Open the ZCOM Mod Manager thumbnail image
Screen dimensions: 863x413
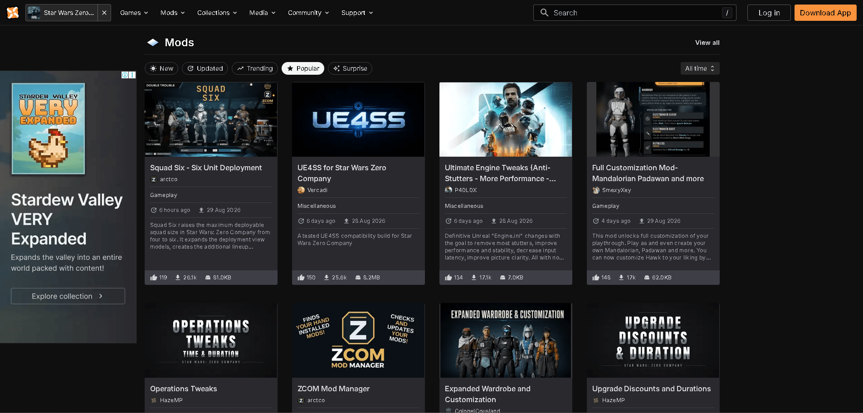358,341
